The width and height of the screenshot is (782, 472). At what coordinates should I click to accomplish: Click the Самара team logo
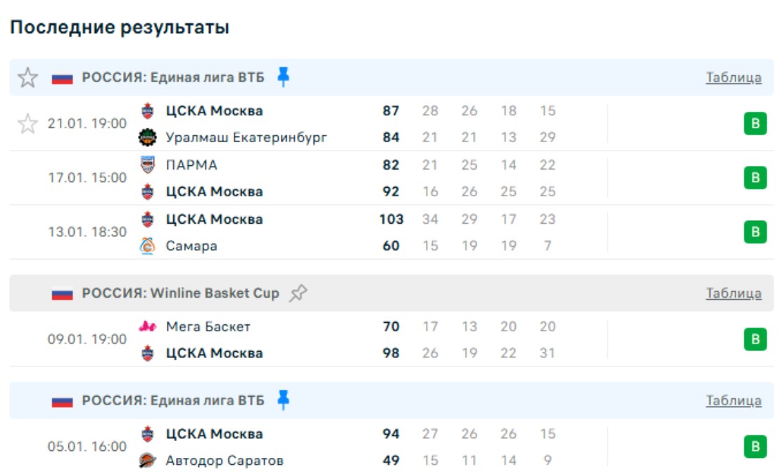147,246
